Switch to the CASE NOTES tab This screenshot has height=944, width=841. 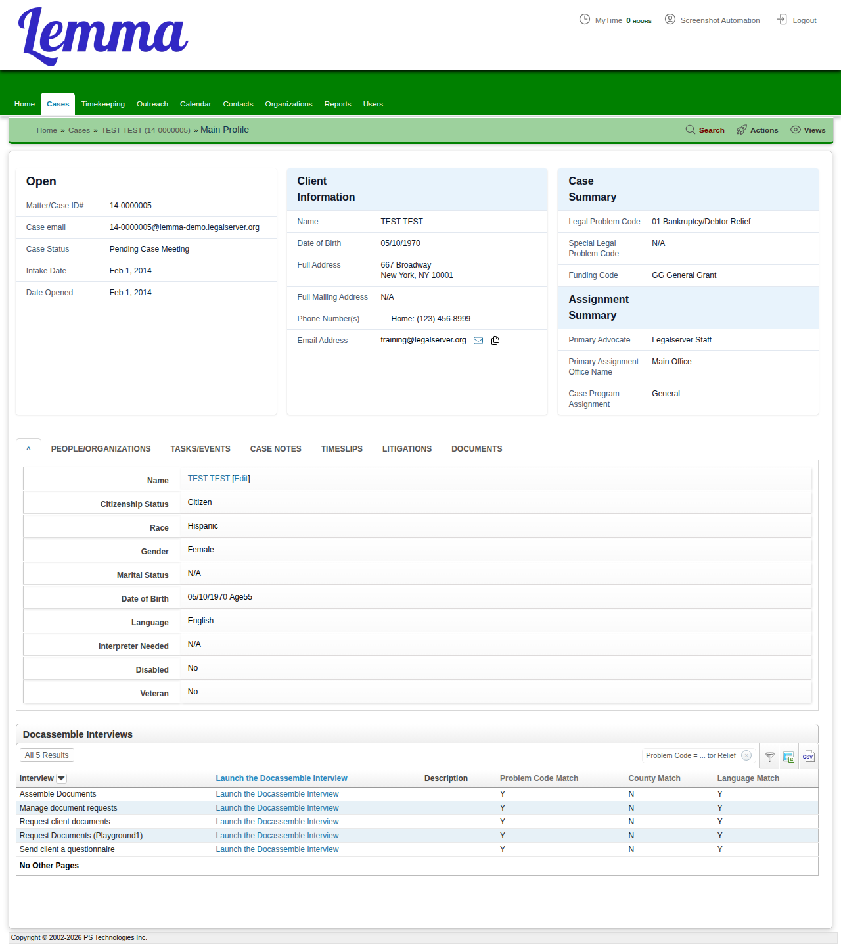pyautogui.click(x=276, y=449)
